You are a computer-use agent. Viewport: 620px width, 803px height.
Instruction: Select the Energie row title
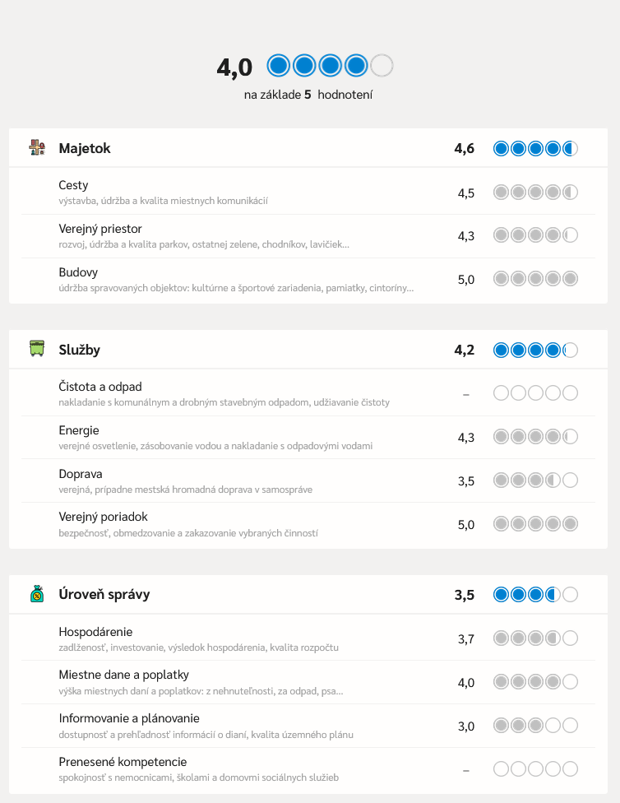point(78,430)
